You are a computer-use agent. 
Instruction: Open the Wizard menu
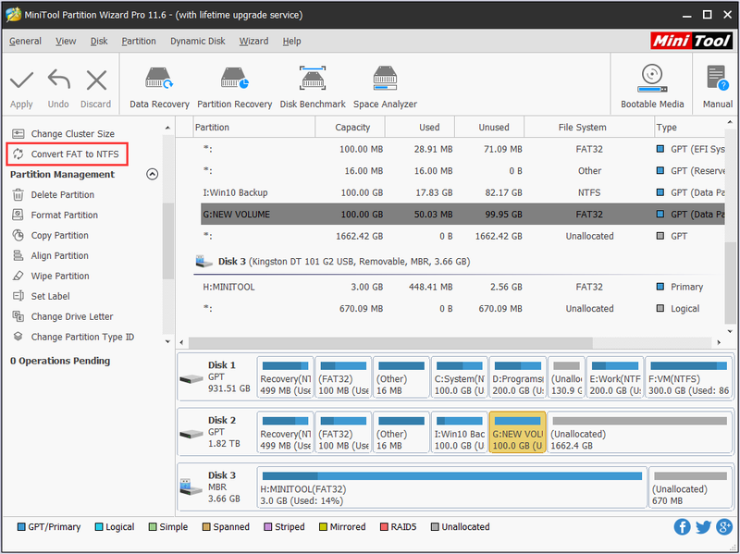click(x=253, y=41)
